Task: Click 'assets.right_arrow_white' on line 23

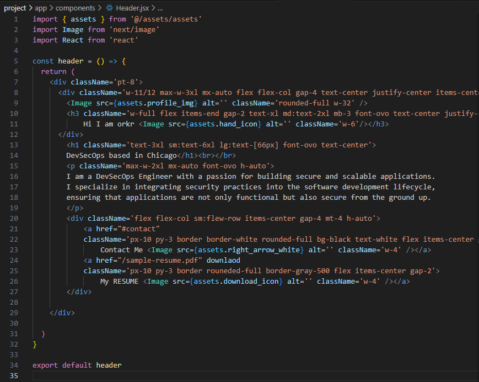Action: pos(249,250)
